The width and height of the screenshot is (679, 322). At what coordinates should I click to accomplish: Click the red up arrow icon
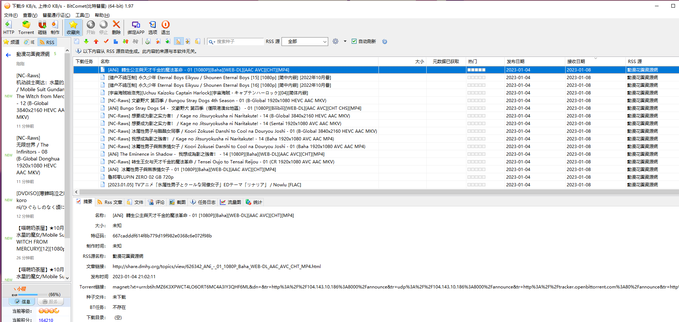point(96,42)
